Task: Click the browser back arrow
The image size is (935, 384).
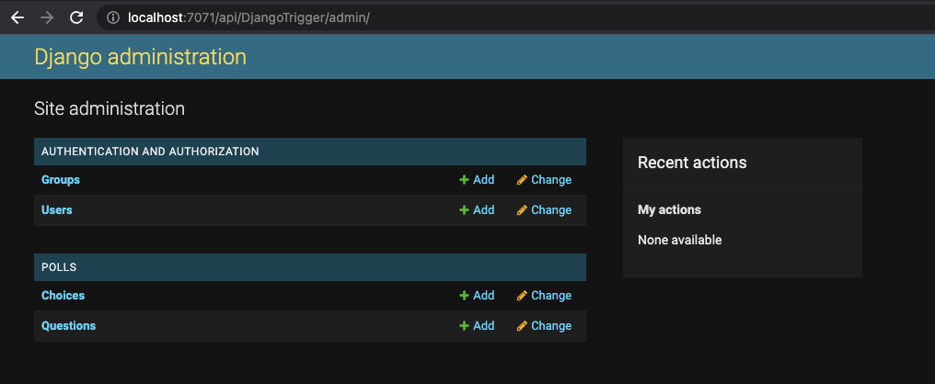Action: [17, 17]
